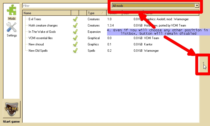Click green checkmark for In The Wake of Gods
210x126 pixels.
[75, 32]
